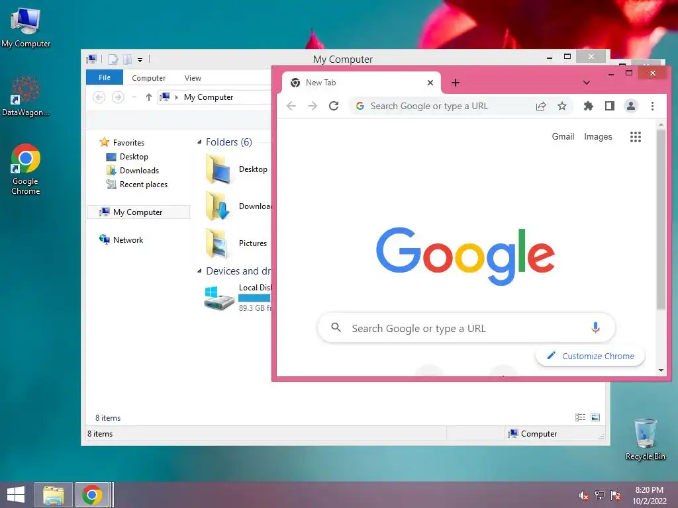Screen dimensions: 678x508
Task: Click My Computer in Explorer's address path
Action: (209, 97)
